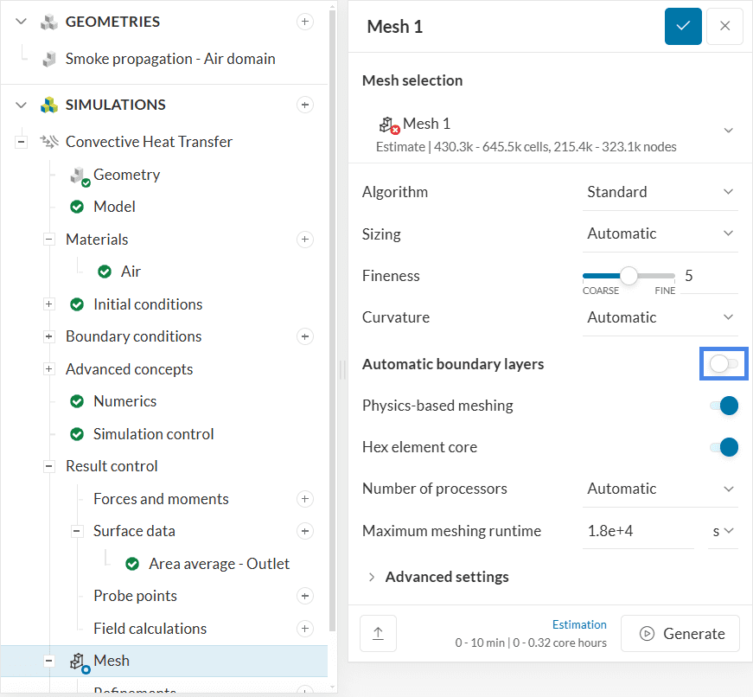Click the Generate mesh button

680,634
